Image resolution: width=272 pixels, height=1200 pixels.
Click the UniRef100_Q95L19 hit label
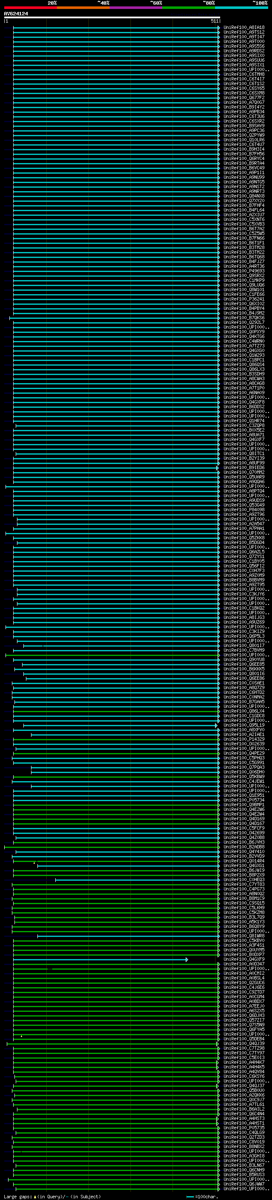pos(244,725)
